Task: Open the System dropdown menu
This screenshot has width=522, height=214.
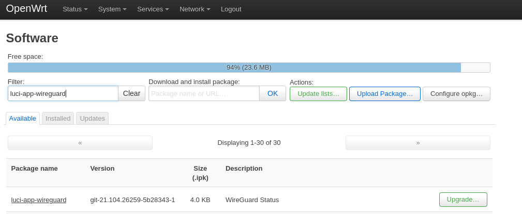Action: pyautogui.click(x=112, y=9)
